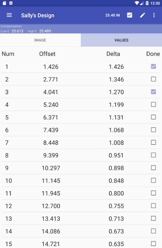Tick Done for row 10
Viewport: 162px width, 248px height.
point(153,180)
